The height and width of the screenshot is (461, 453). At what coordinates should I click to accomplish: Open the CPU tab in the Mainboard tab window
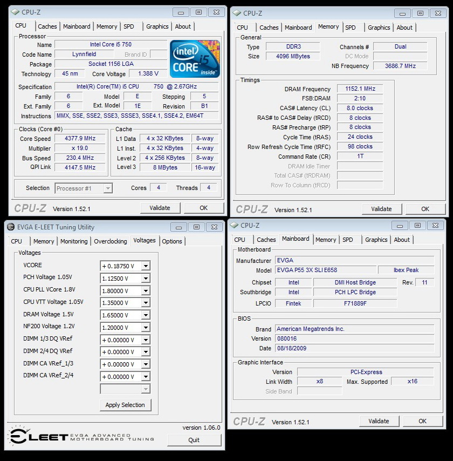(x=240, y=240)
